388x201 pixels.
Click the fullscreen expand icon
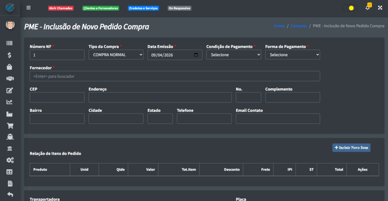pyautogui.click(x=380, y=8)
